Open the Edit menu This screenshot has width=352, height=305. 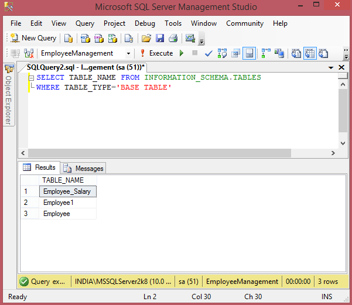(36, 23)
